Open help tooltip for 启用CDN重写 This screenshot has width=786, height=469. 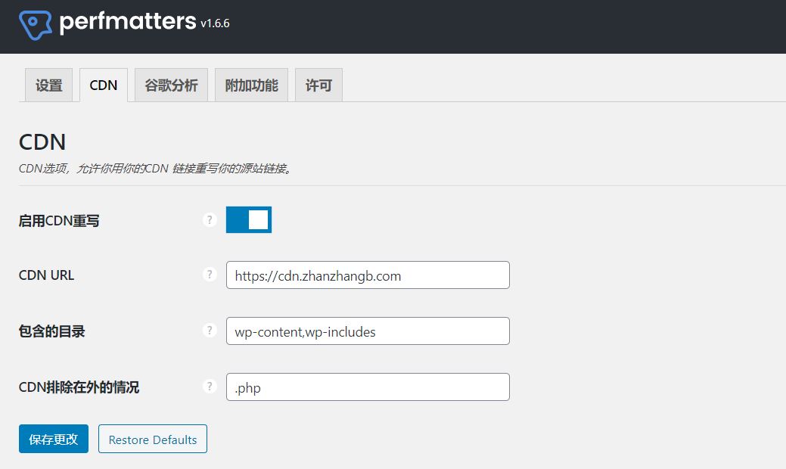point(210,220)
